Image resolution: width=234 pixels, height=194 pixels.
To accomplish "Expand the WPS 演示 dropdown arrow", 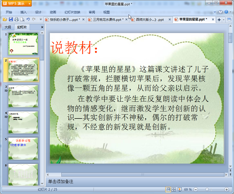I will click(30, 4).
